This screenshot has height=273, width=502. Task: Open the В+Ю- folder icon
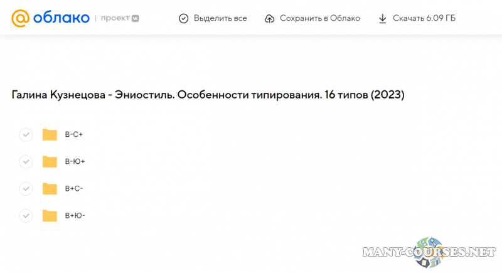coord(50,216)
